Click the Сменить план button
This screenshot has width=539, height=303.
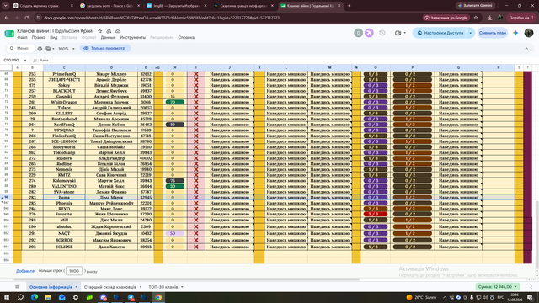pyautogui.click(x=493, y=33)
